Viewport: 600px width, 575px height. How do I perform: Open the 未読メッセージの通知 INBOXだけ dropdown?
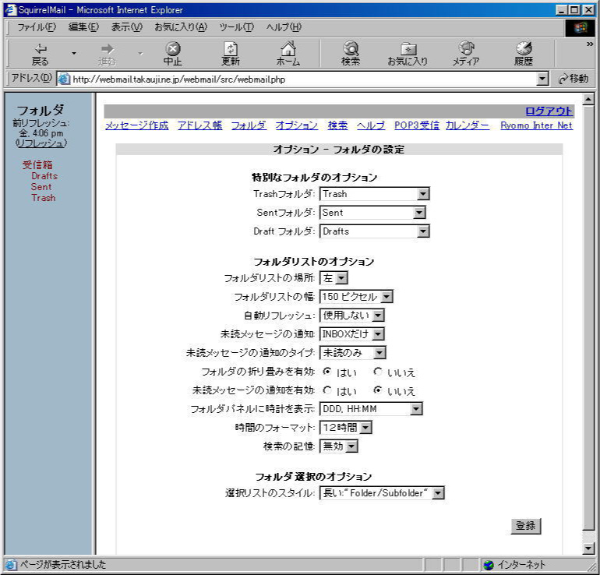click(x=352, y=334)
